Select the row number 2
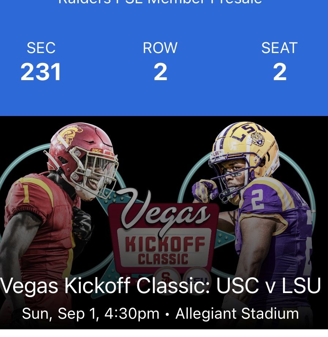The height and width of the screenshot is (337, 328). coord(160,72)
